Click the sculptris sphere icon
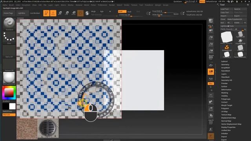This screenshot has width=251, height=141. pyautogui.click(x=87, y=13)
